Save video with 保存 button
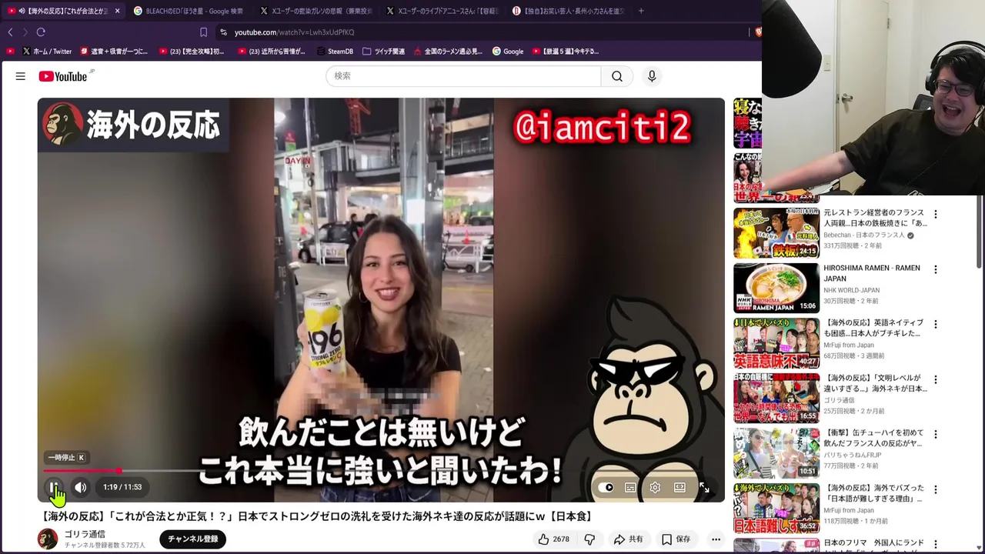The height and width of the screenshot is (554, 985). point(676,539)
